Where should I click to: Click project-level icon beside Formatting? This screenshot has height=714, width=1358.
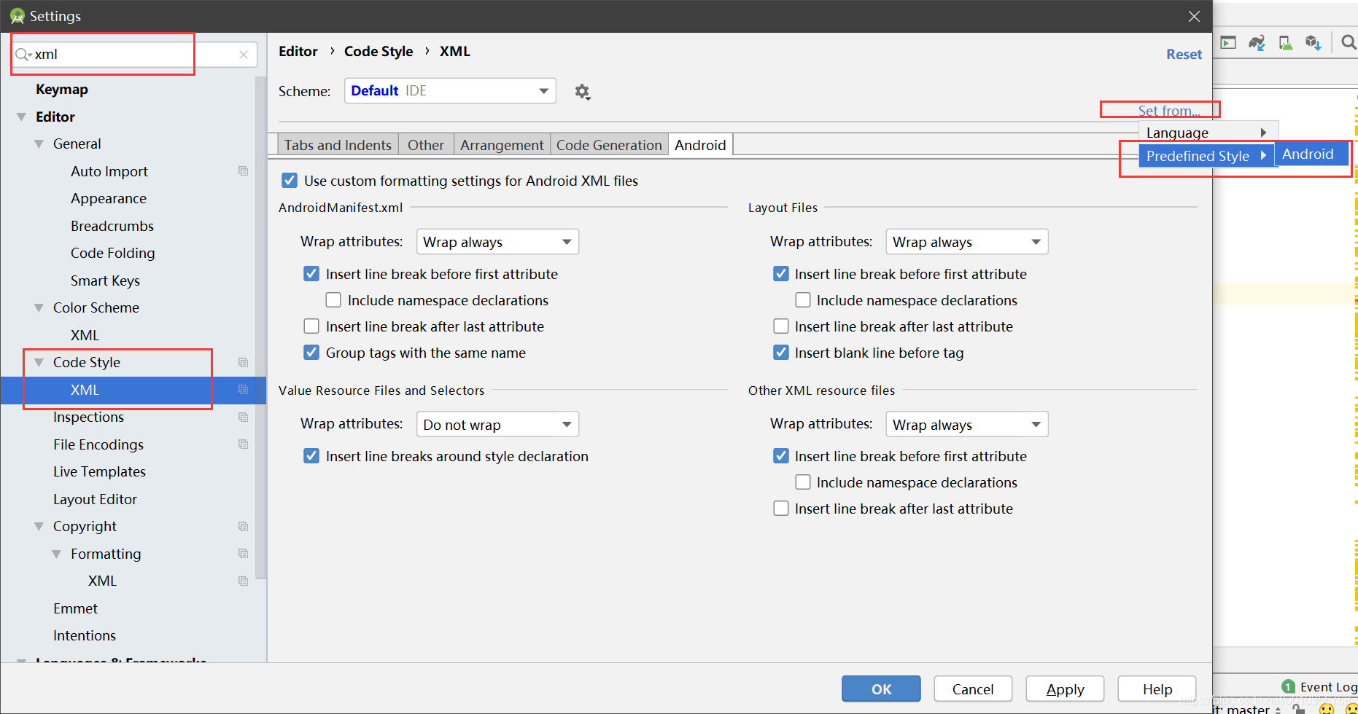point(244,554)
